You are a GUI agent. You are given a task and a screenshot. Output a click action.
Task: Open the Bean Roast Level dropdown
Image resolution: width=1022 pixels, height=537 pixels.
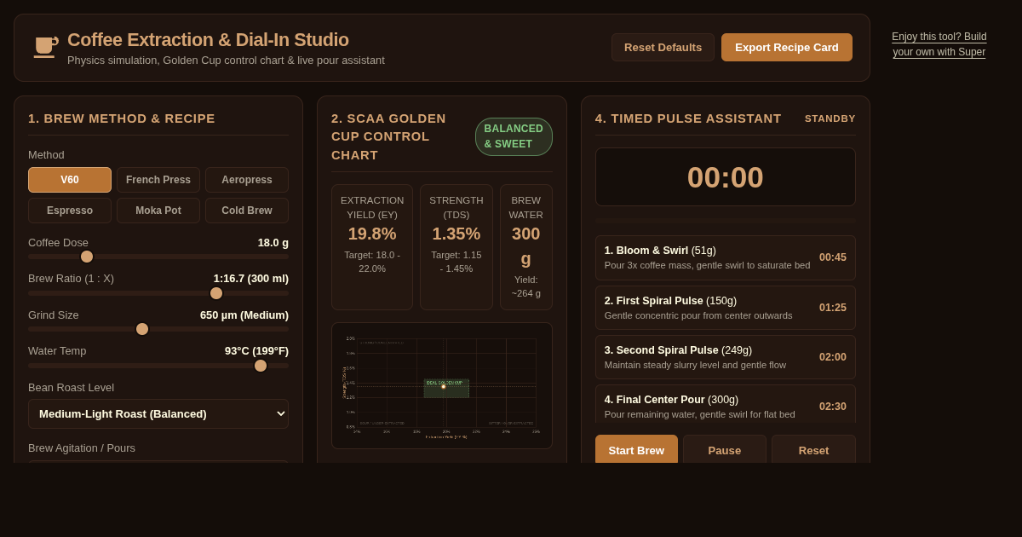click(158, 413)
